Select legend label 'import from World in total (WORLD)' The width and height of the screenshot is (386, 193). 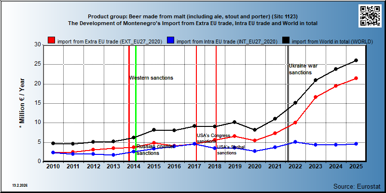coord(332,41)
